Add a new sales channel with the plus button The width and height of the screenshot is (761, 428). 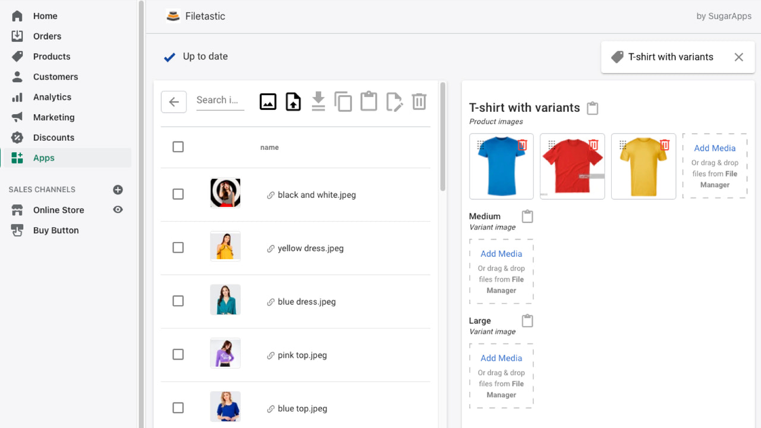point(118,189)
